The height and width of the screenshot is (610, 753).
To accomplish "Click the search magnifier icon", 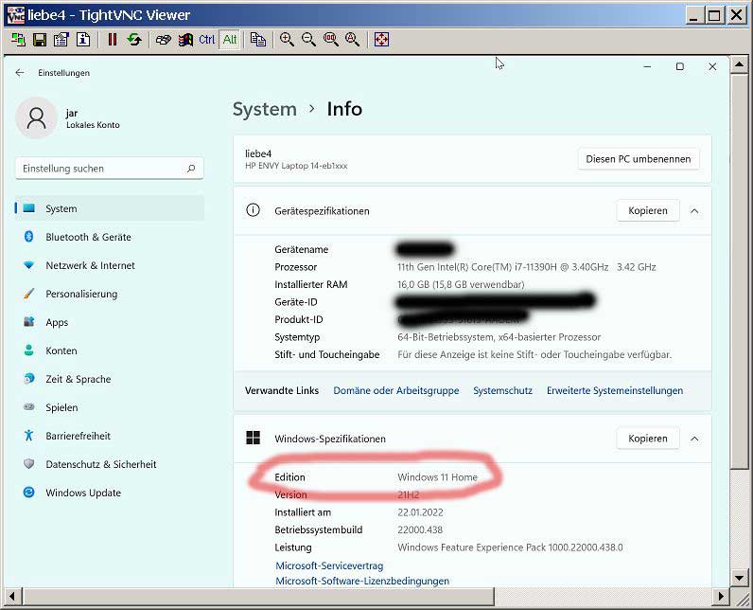I will 191,169.
